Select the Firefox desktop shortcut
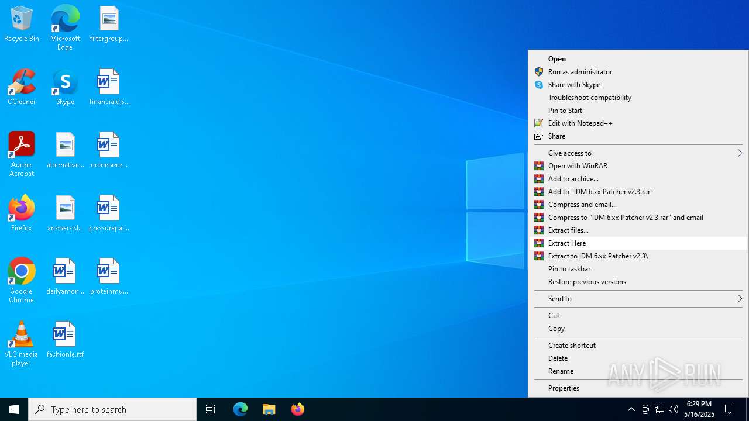 point(22,214)
